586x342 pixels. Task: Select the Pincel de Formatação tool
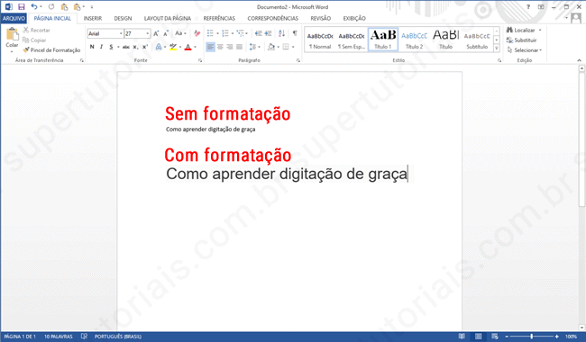tap(51, 50)
